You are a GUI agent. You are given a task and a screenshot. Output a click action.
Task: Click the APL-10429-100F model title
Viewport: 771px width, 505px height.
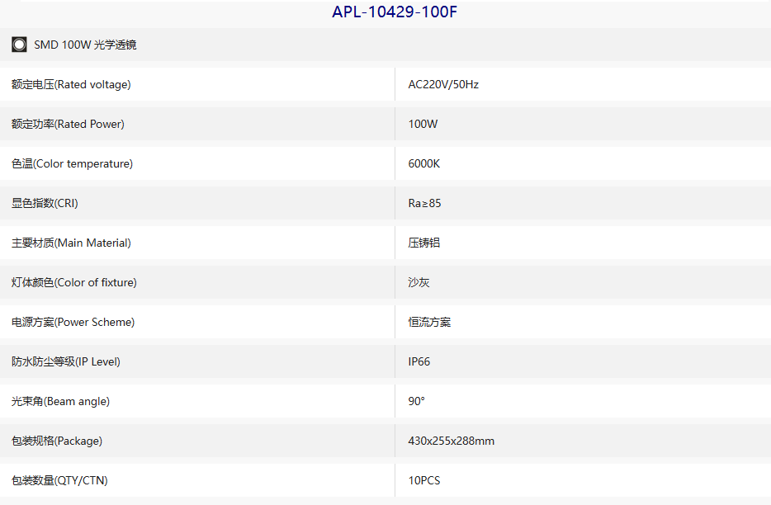pyautogui.click(x=395, y=12)
